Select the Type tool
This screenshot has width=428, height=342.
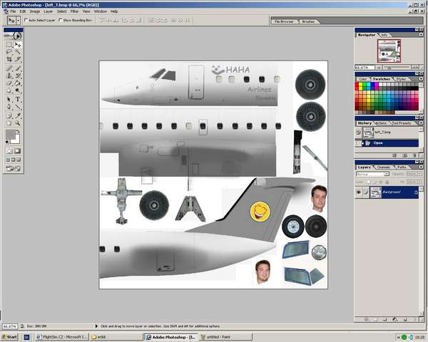tap(19, 99)
